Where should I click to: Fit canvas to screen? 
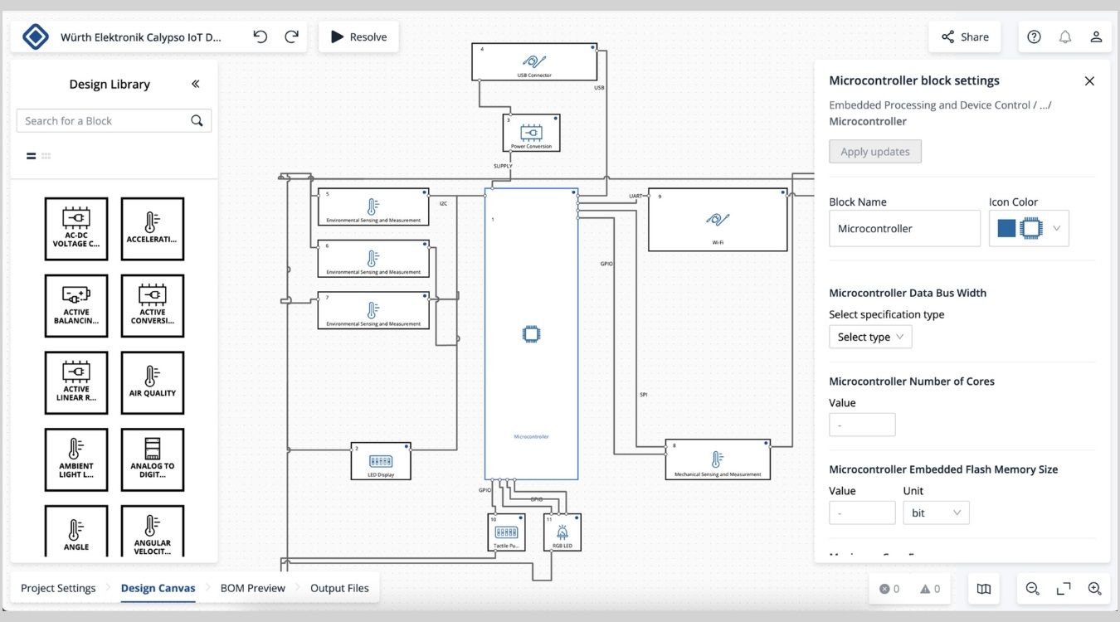point(1064,589)
